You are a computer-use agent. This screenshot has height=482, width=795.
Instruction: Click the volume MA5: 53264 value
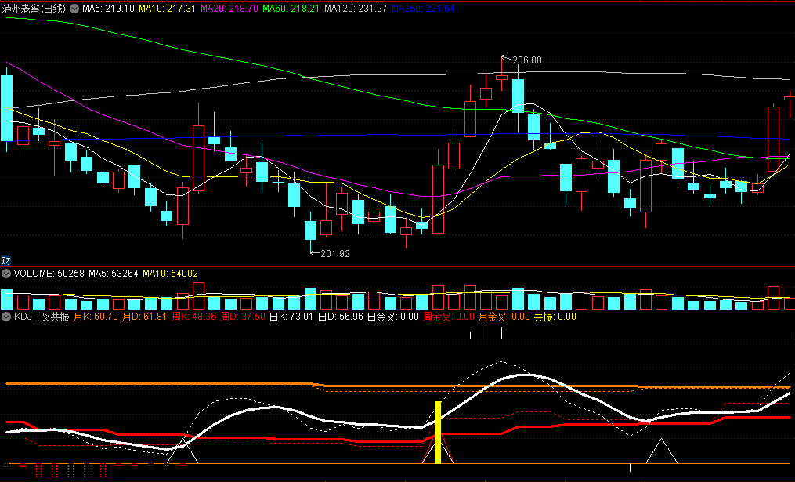click(x=113, y=274)
